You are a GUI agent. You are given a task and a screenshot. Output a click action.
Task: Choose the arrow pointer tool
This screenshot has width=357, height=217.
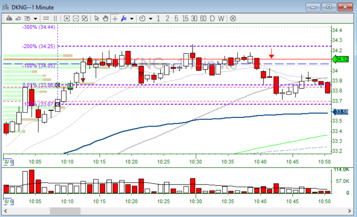(96, 18)
